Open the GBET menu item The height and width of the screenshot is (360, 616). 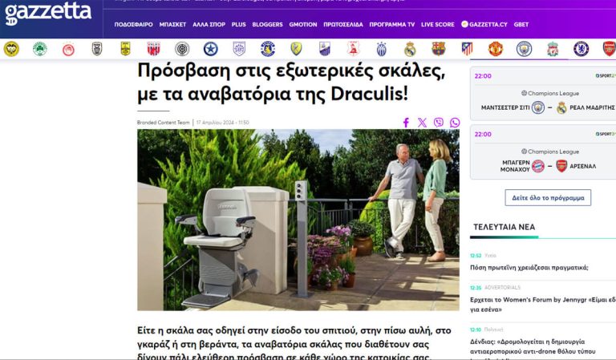coord(521,24)
